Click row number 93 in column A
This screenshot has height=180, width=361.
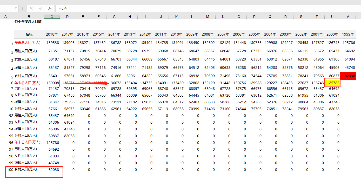pos(11,122)
